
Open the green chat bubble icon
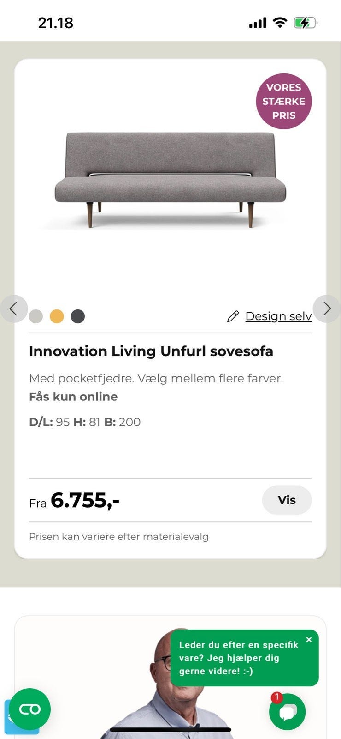[287, 712]
